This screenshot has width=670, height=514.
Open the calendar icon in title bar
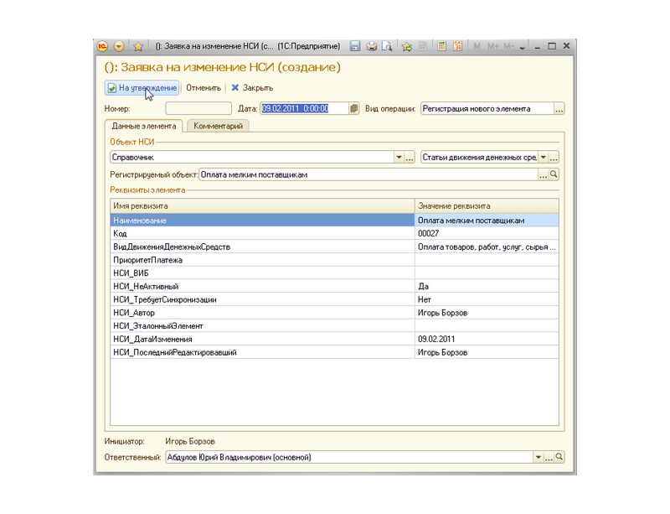(x=457, y=47)
